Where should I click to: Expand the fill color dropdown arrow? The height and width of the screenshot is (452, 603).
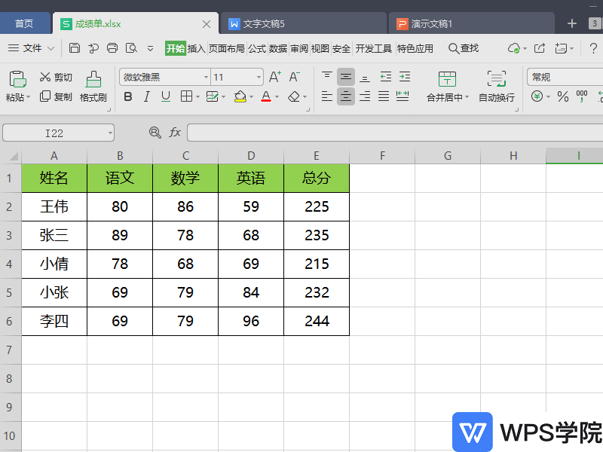pos(251,97)
